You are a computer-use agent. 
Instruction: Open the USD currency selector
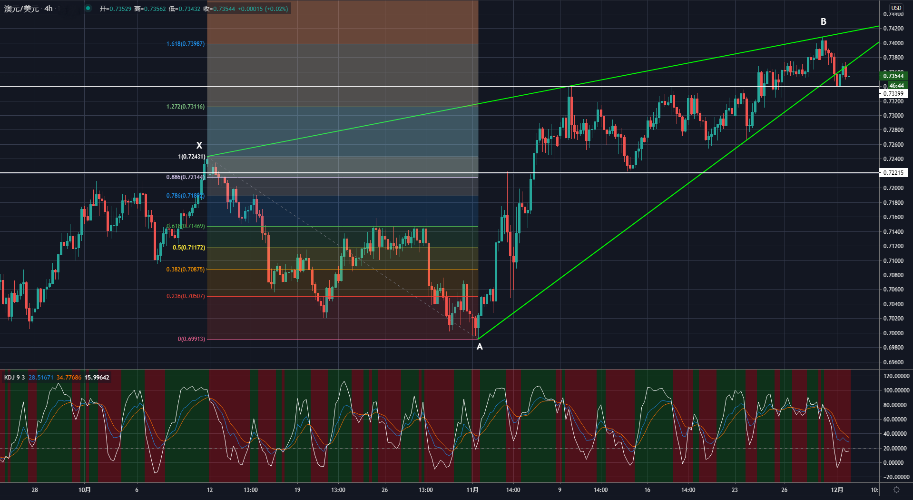[x=896, y=8]
